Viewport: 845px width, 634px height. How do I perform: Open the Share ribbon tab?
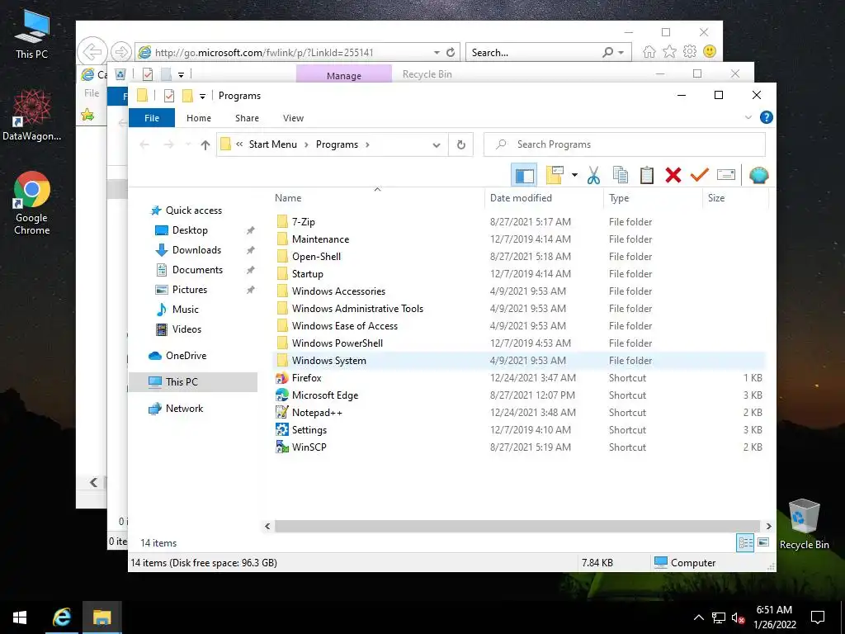pyautogui.click(x=247, y=118)
